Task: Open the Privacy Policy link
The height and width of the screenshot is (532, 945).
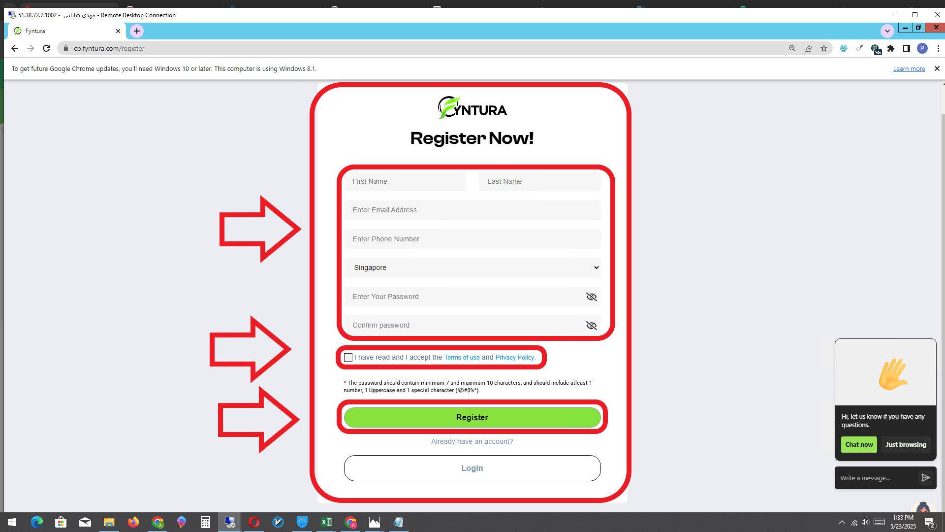Action: pos(515,357)
